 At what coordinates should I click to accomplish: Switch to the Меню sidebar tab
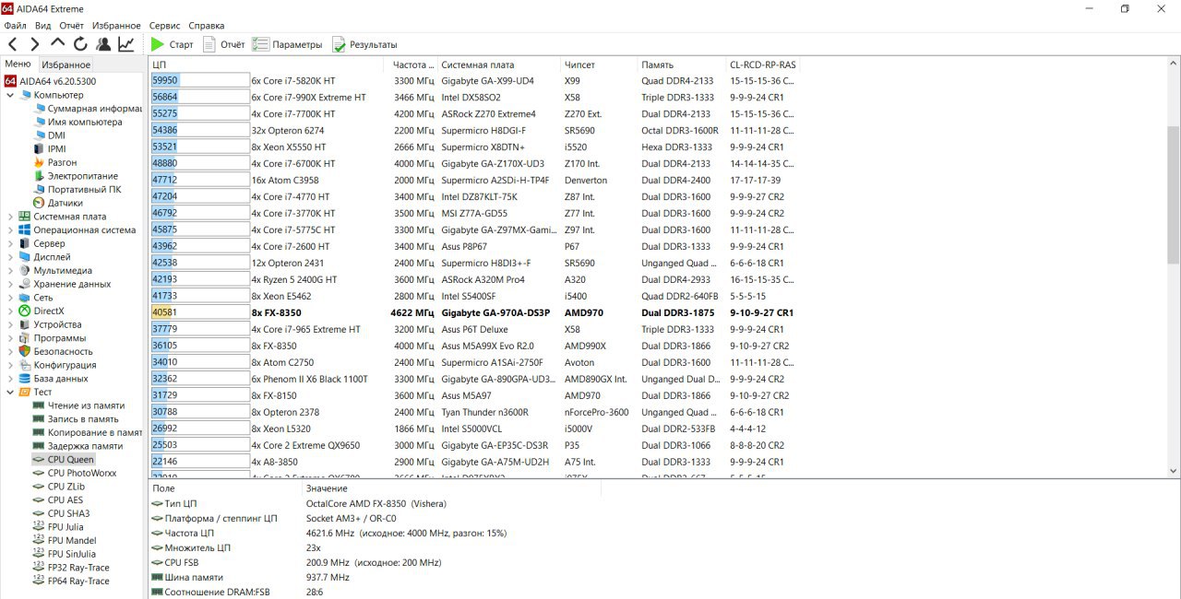pyautogui.click(x=18, y=64)
